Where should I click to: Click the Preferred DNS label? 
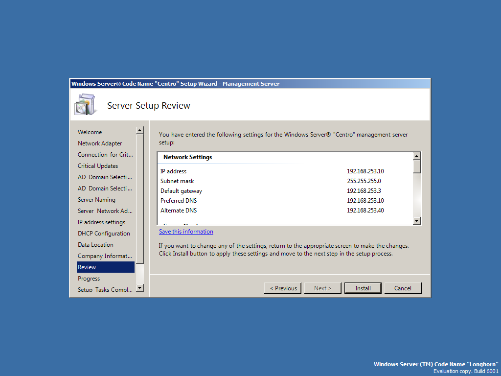179,200
